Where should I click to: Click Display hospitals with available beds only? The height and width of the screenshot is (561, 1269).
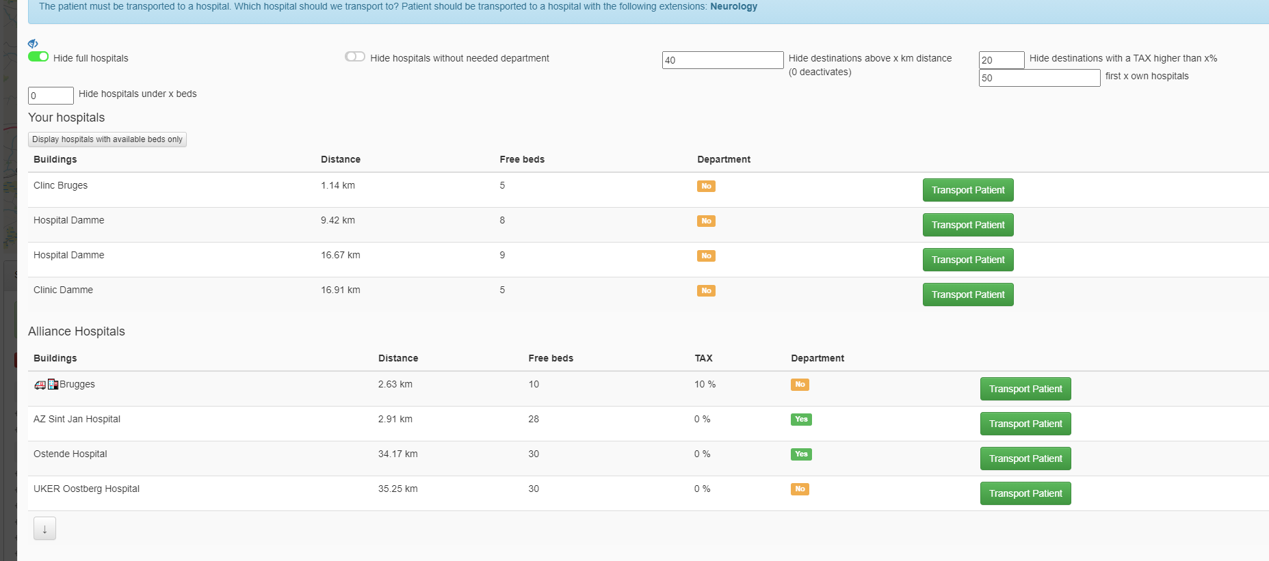coord(107,139)
